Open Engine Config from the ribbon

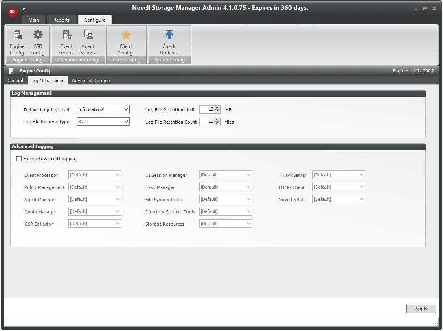pyautogui.click(x=17, y=42)
